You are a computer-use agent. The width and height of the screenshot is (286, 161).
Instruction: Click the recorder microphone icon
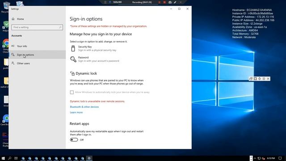pyautogui.click(x=110, y=2)
